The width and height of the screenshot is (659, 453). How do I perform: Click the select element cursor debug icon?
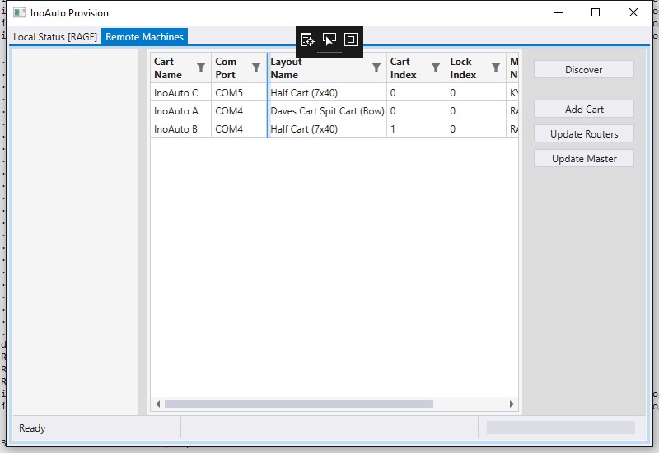coord(329,40)
